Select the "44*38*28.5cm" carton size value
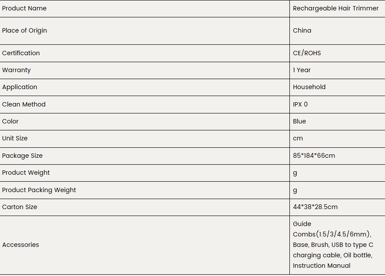385x276 pixels. coord(315,207)
